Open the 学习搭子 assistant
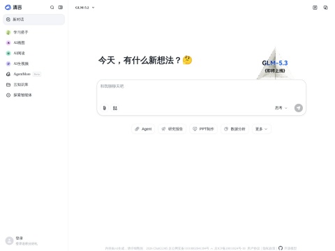The width and height of the screenshot is (335, 251). coord(33,32)
